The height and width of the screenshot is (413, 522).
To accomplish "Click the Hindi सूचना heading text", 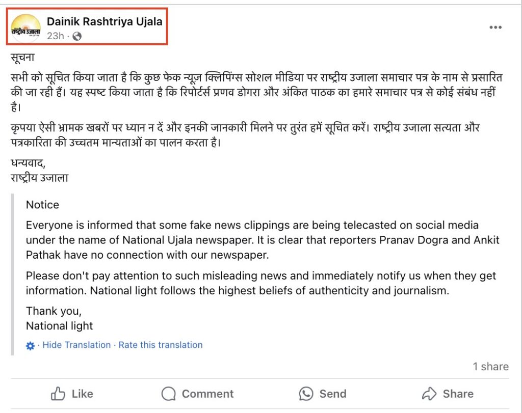I will pos(22,58).
